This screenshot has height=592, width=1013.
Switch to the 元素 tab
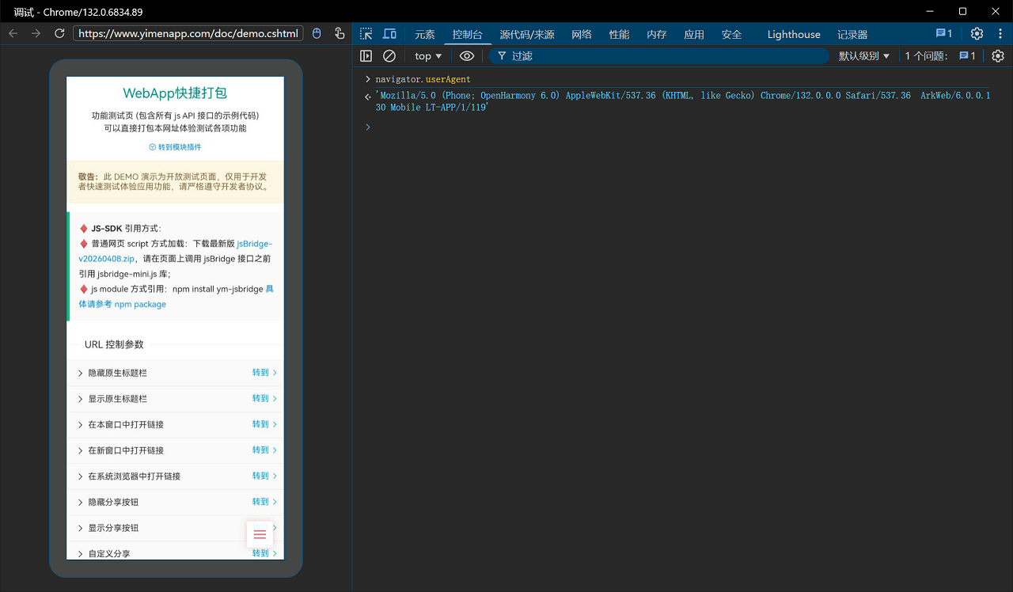pyautogui.click(x=425, y=34)
